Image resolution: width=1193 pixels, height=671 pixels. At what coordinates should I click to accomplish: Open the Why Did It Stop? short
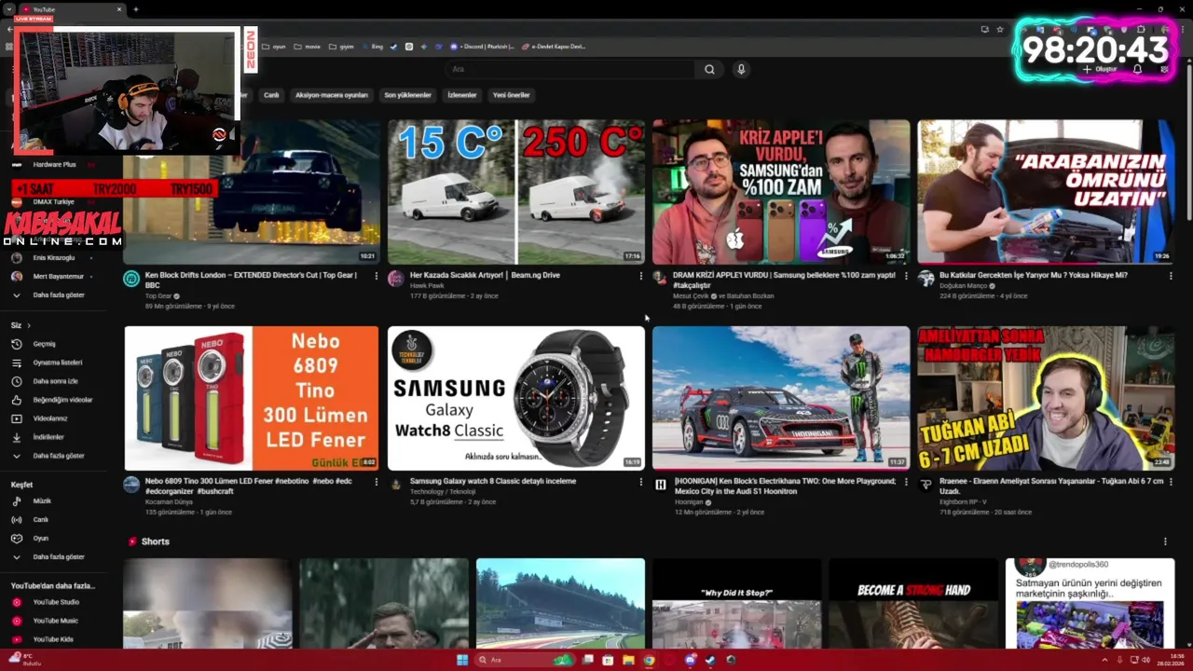click(737, 603)
